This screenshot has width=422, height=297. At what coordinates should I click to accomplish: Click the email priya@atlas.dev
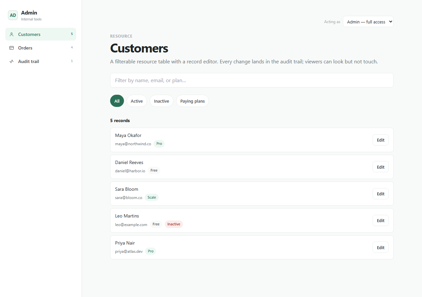(x=129, y=251)
